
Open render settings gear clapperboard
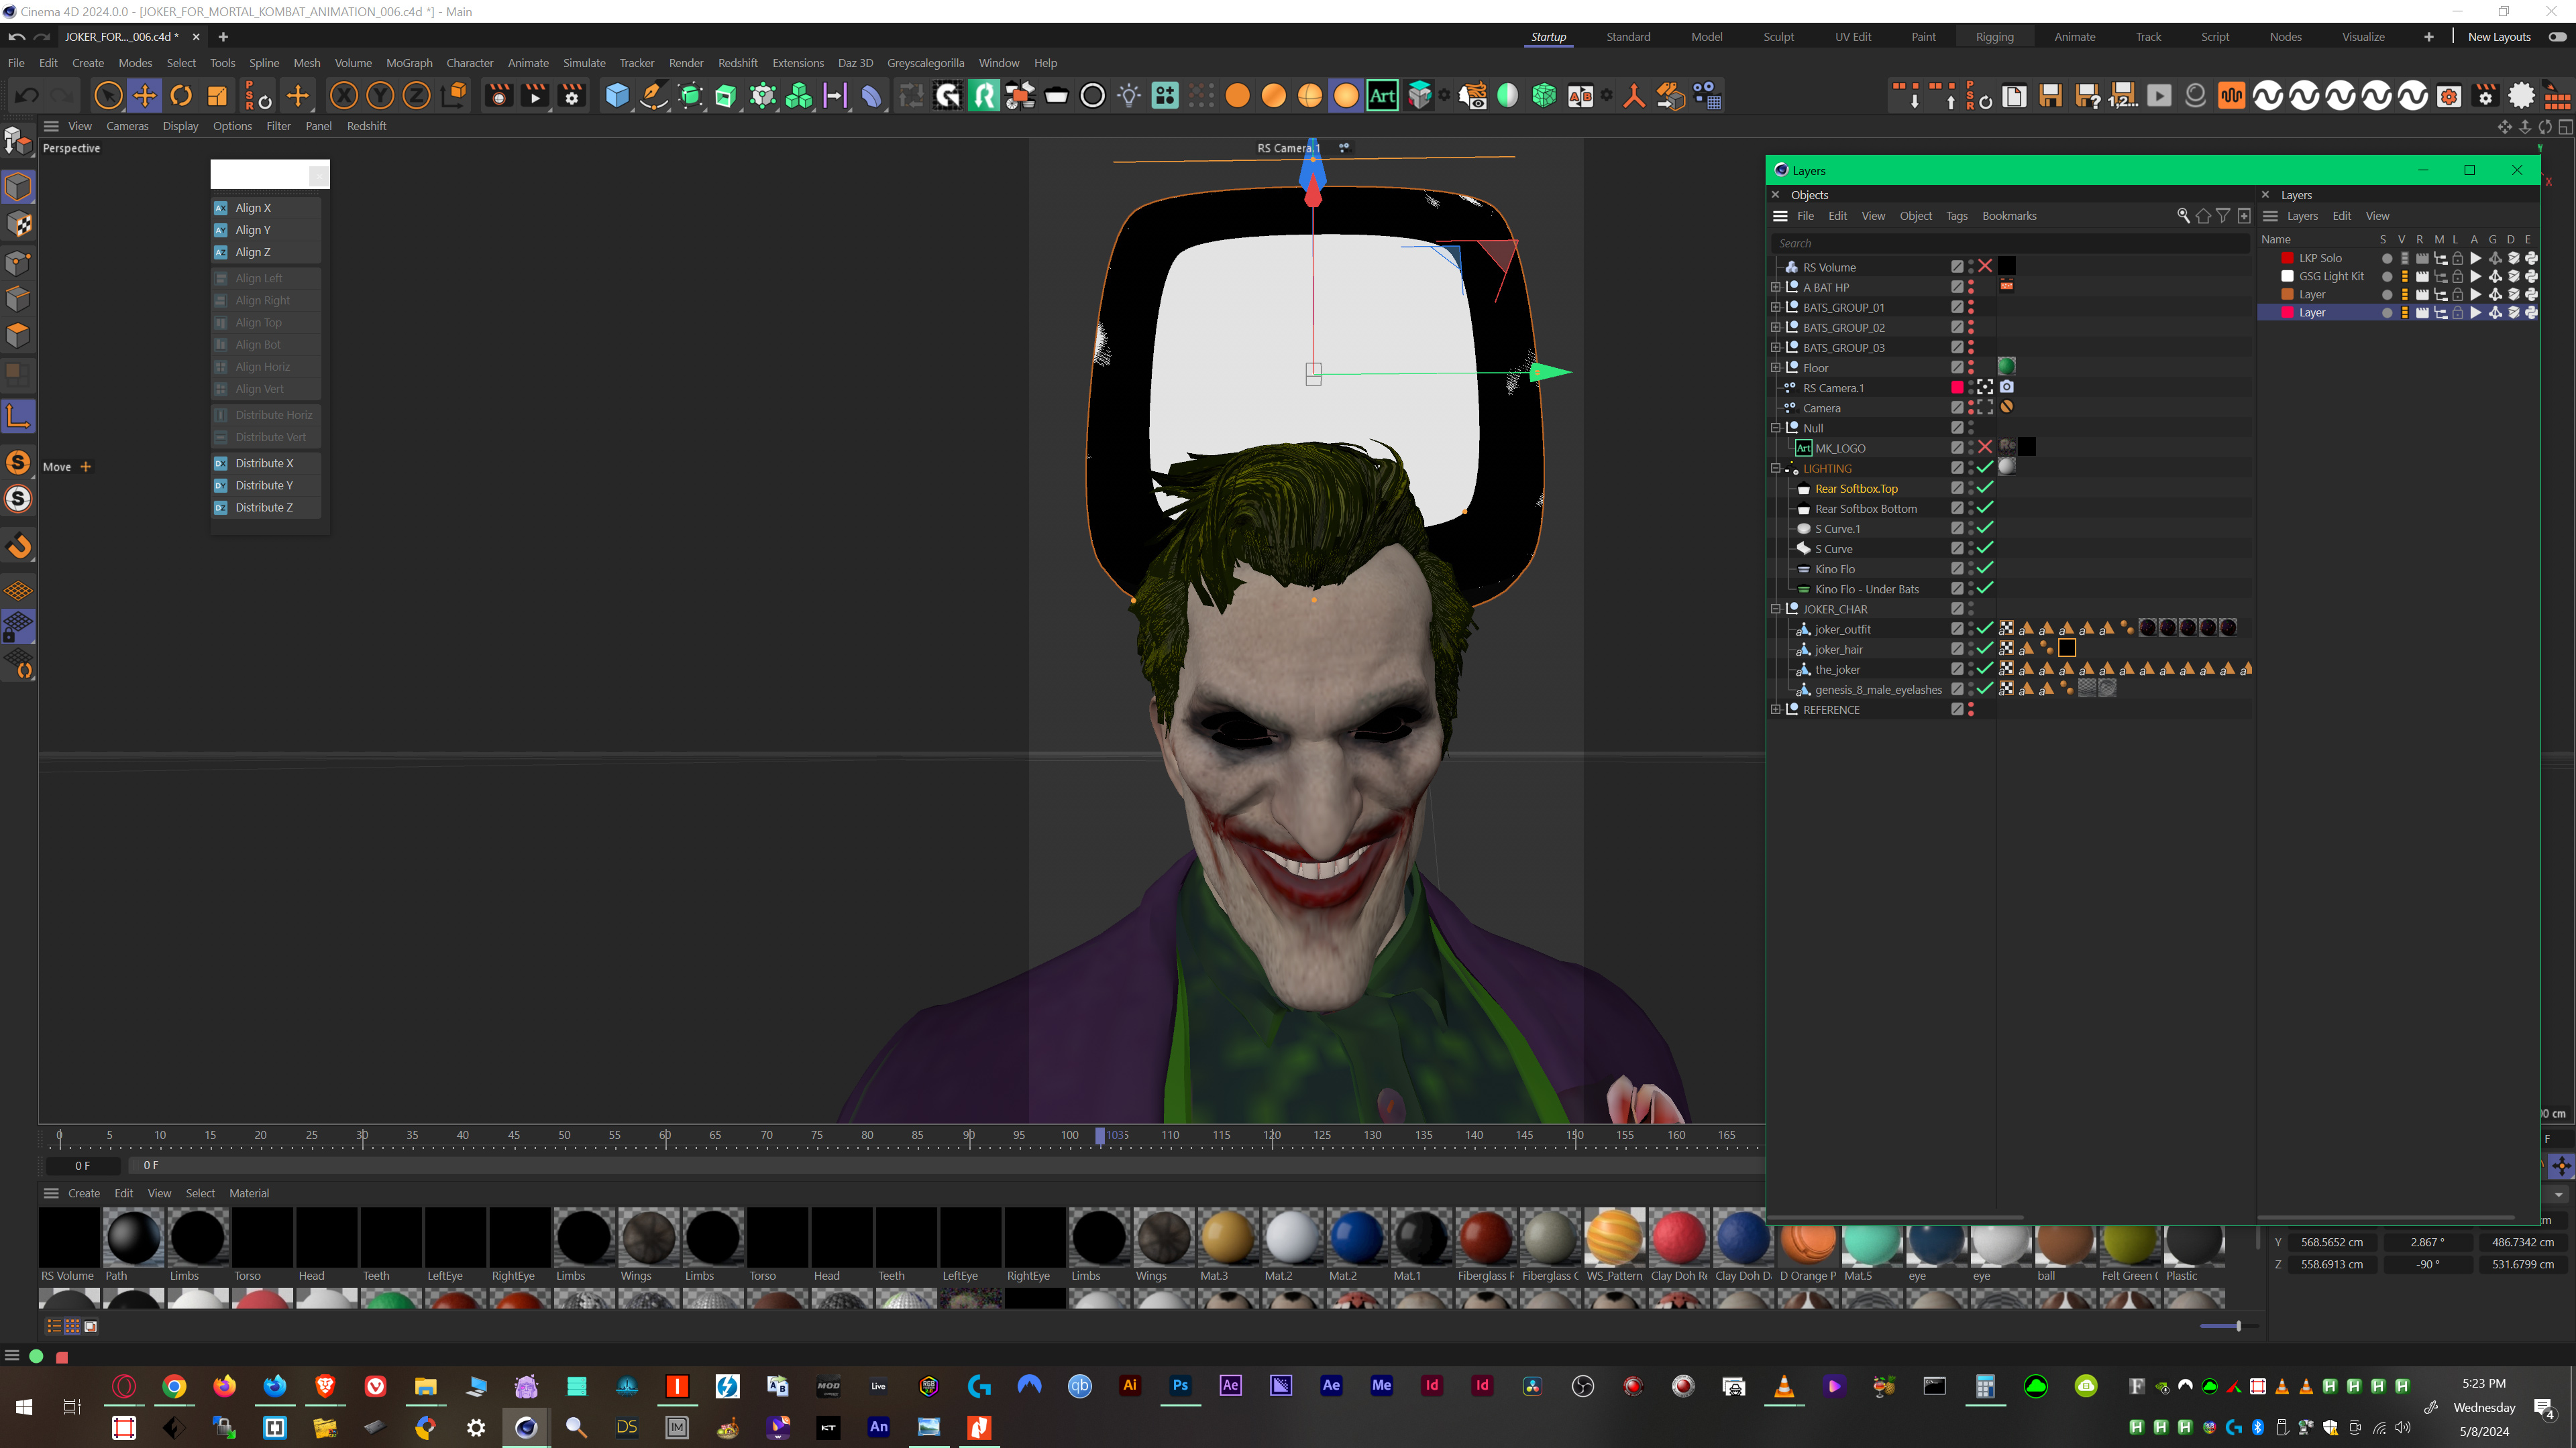pyautogui.click(x=572, y=96)
